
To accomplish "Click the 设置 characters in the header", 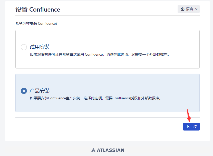I will pos(21,10).
